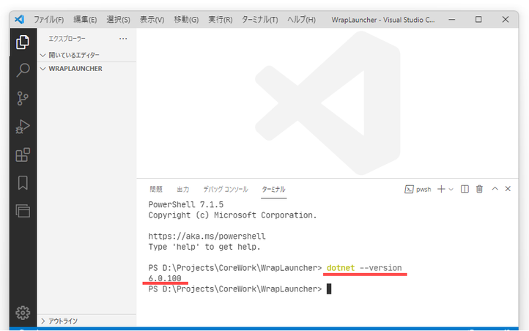Open the Manage gear icon
Viewport: 529px width, 331px height.
pos(23,313)
